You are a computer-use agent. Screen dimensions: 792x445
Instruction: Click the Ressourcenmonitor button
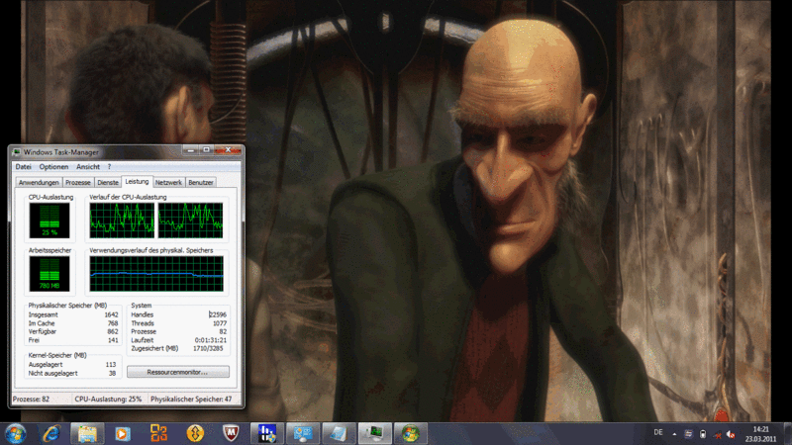[x=178, y=372]
